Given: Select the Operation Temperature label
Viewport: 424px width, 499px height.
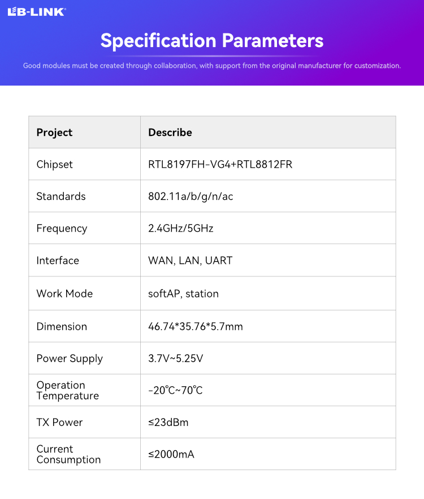Looking at the screenshot, I should pyautogui.click(x=68, y=390).
